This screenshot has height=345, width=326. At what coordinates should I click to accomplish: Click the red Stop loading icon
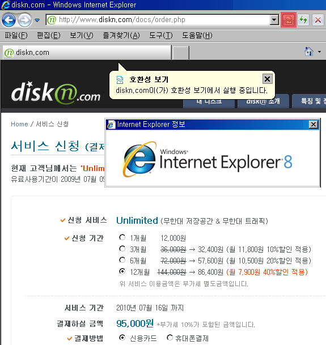coord(318,20)
